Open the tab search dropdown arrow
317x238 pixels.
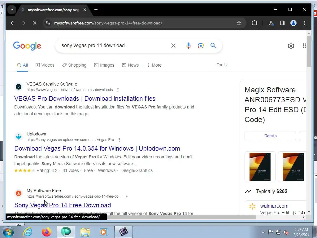point(12,10)
